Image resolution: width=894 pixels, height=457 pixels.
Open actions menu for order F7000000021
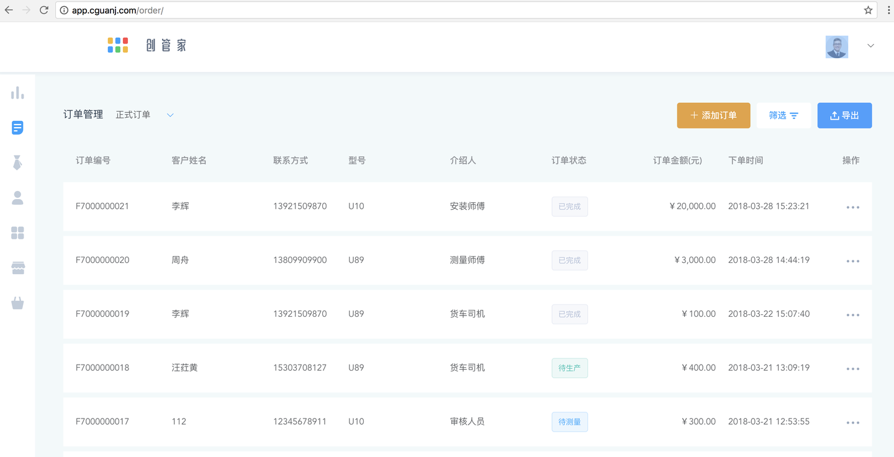pyautogui.click(x=852, y=207)
